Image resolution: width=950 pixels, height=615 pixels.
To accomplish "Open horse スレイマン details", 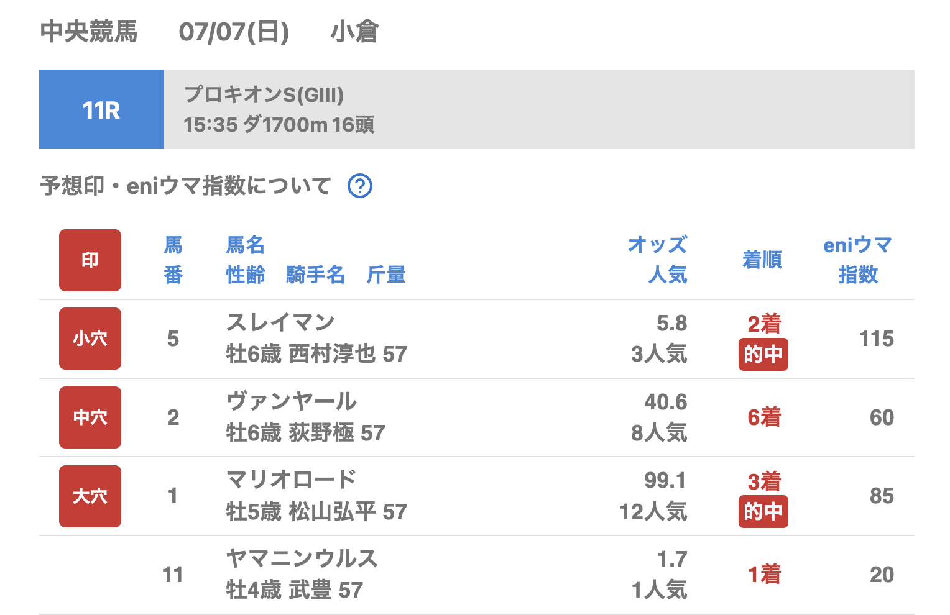I will 280,322.
